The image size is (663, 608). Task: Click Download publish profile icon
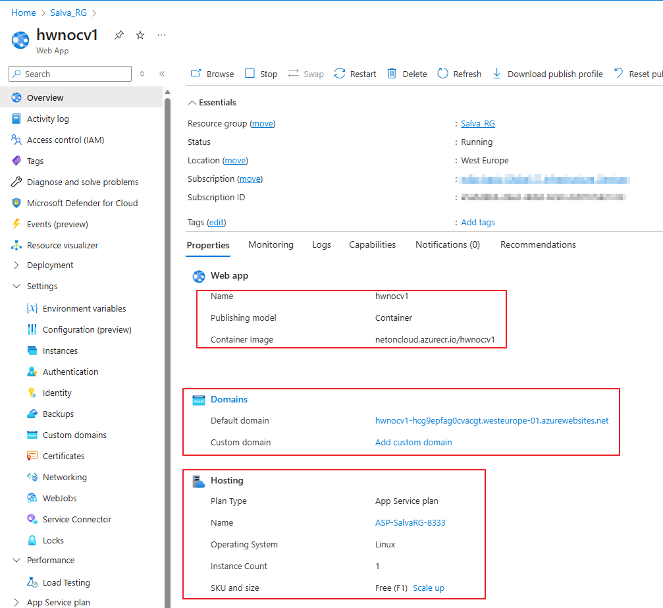497,74
